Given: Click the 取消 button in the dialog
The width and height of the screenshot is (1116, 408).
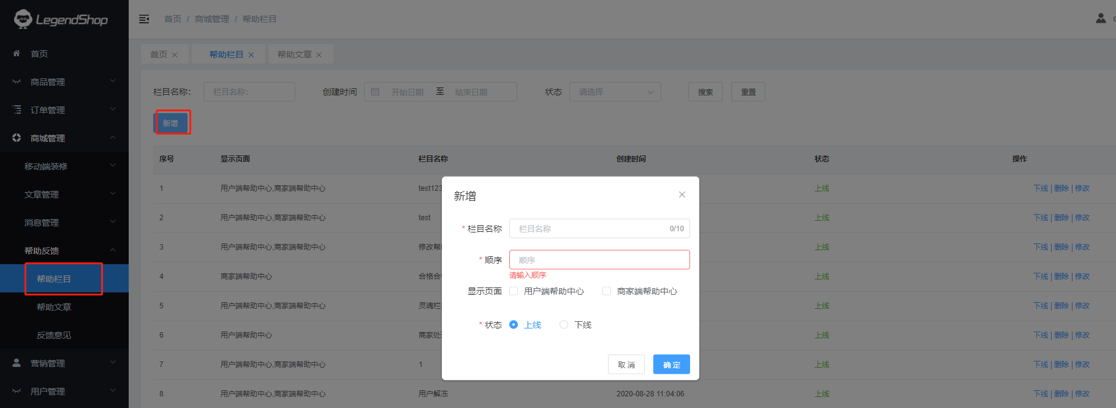Looking at the screenshot, I should (x=626, y=365).
